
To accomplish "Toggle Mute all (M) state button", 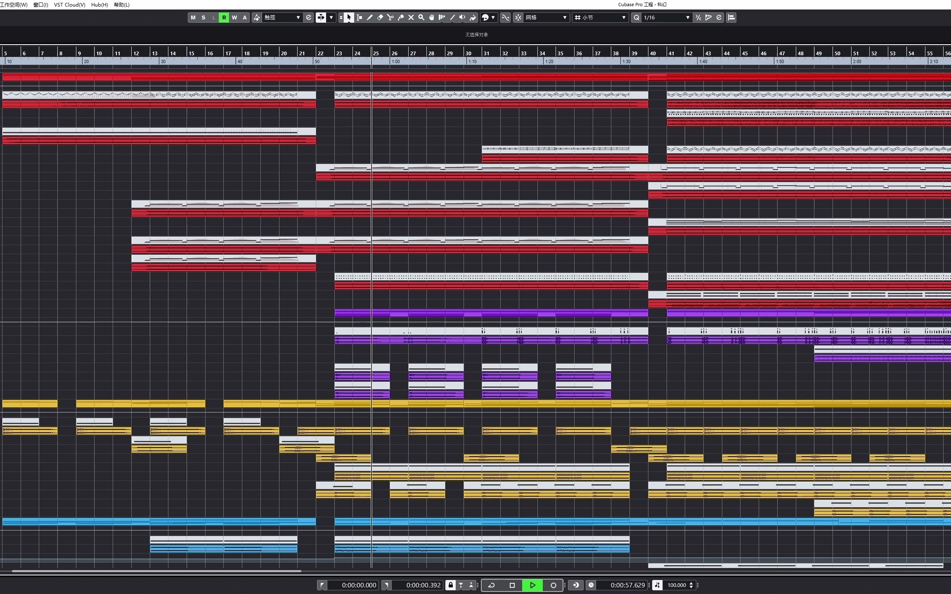I will pos(193,17).
